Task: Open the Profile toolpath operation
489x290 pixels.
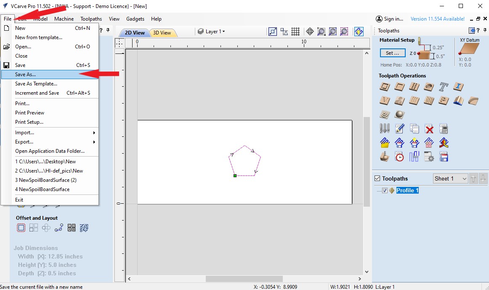Action: pos(385,86)
